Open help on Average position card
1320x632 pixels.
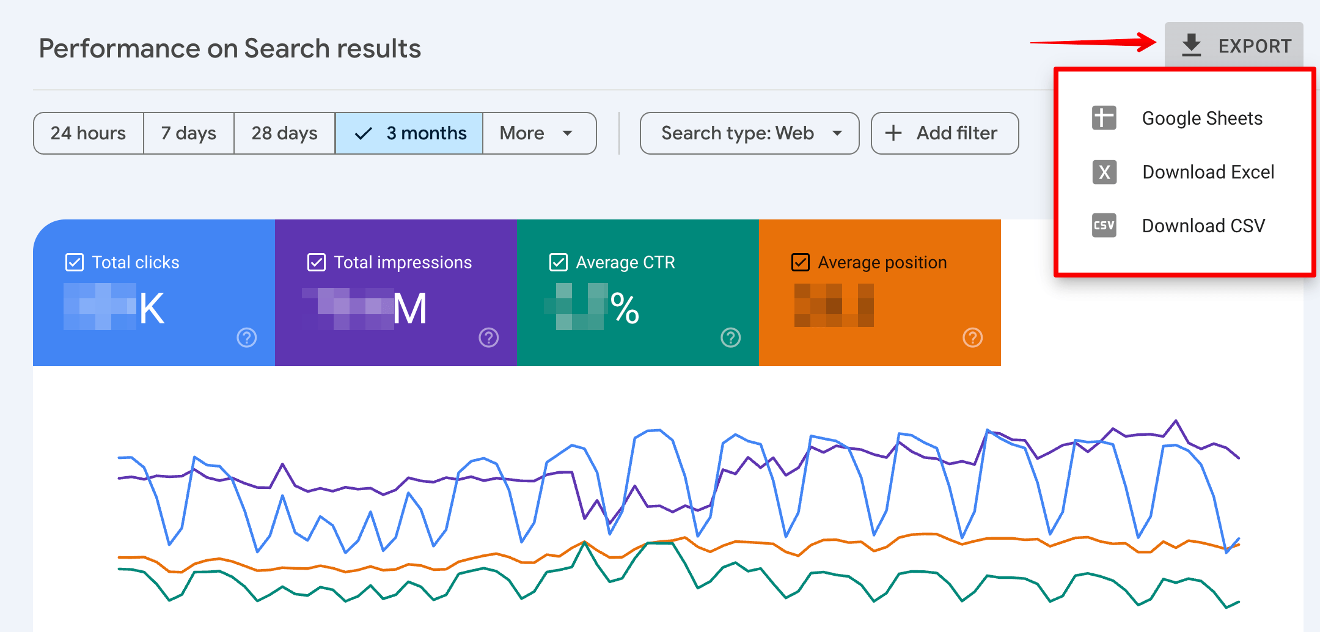tap(972, 337)
